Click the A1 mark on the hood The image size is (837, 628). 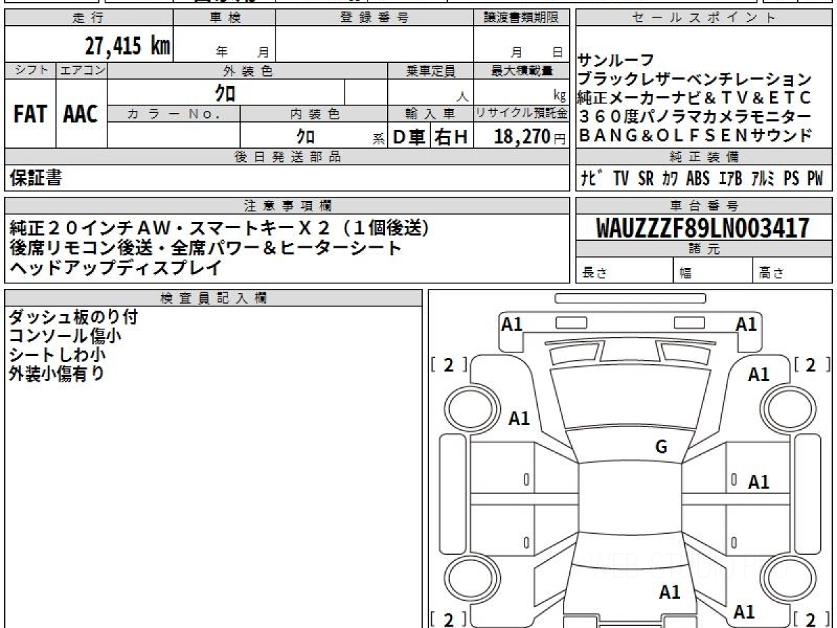[519, 419]
